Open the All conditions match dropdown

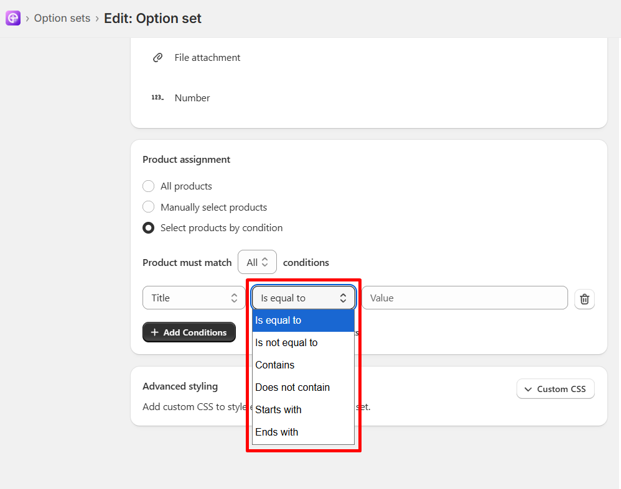click(257, 262)
